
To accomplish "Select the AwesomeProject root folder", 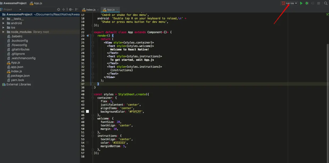I will coord(40,14).
